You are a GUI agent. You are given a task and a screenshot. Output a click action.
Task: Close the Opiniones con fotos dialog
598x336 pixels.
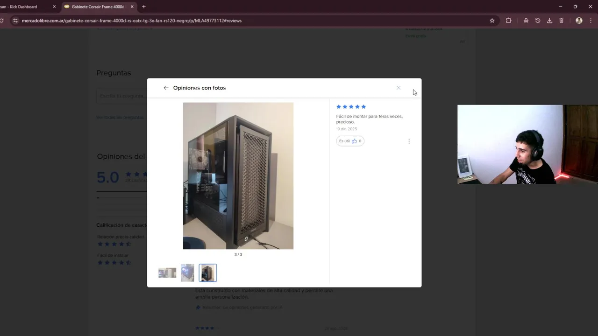(x=399, y=88)
